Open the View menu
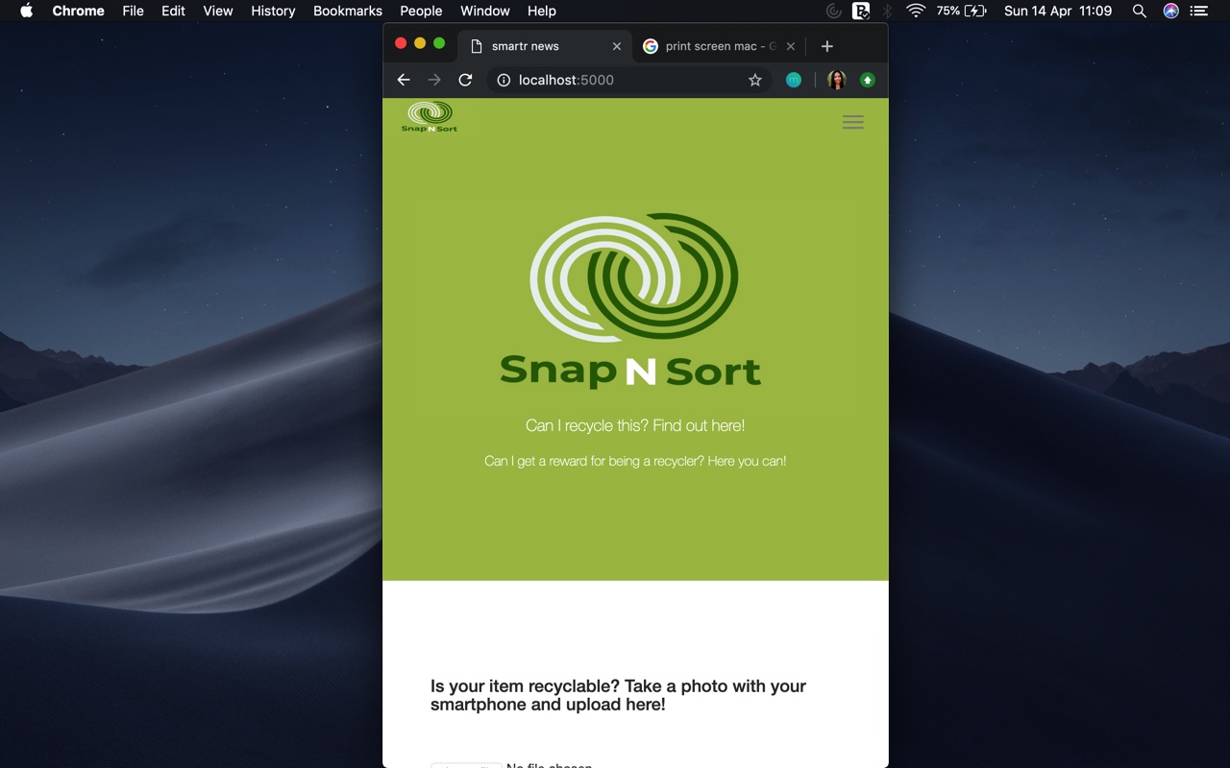 coord(218,11)
